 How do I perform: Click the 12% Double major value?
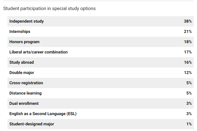click(188, 73)
